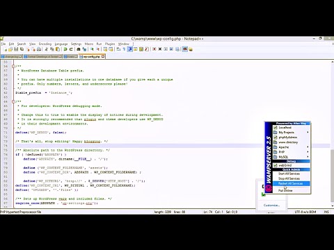334x250 pixels.
Task: Click the Record Macro red dot icon
Action: point(154,49)
